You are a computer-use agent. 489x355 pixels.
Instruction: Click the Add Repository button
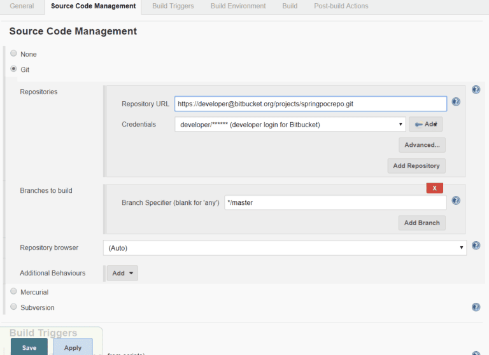(x=416, y=166)
